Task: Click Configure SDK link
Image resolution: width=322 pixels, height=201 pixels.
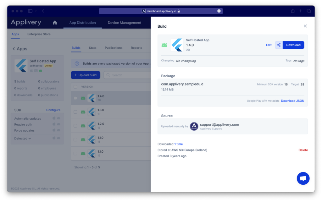Action: click(53, 110)
